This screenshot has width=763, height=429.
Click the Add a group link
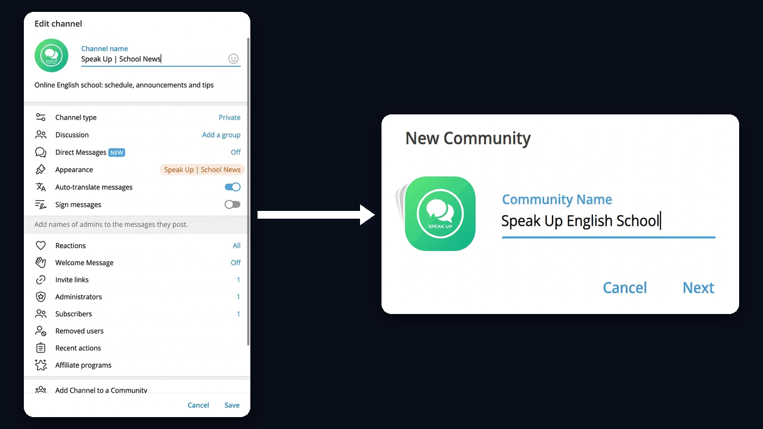221,135
